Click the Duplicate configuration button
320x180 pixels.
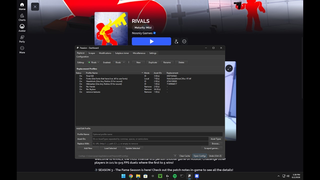[x=153, y=62]
